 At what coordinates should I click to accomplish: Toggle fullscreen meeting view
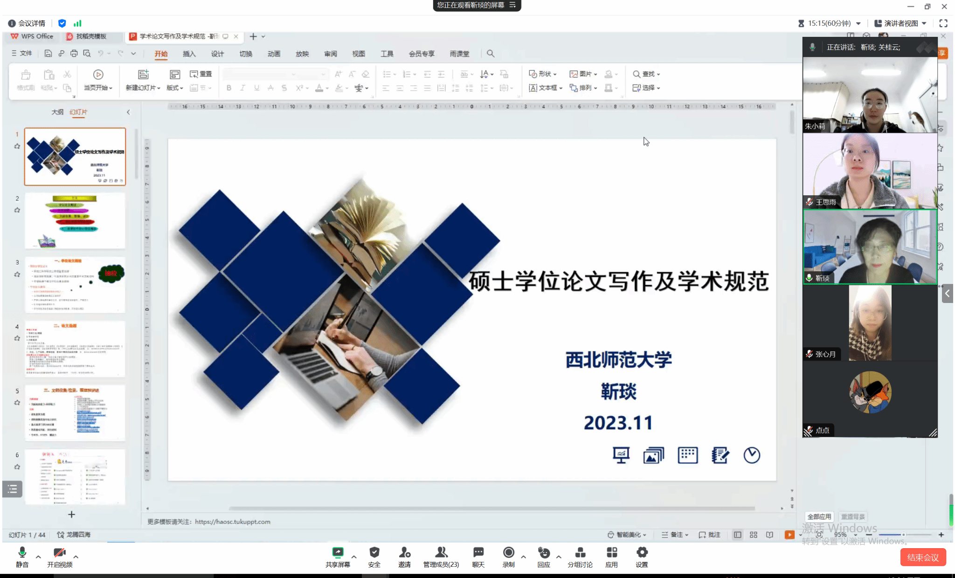point(943,23)
